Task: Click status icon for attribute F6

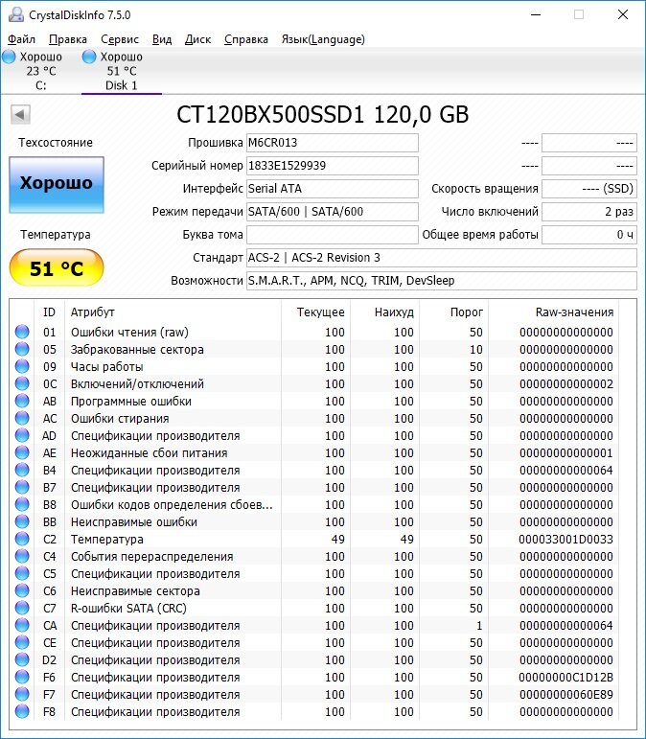Action: click(x=22, y=677)
